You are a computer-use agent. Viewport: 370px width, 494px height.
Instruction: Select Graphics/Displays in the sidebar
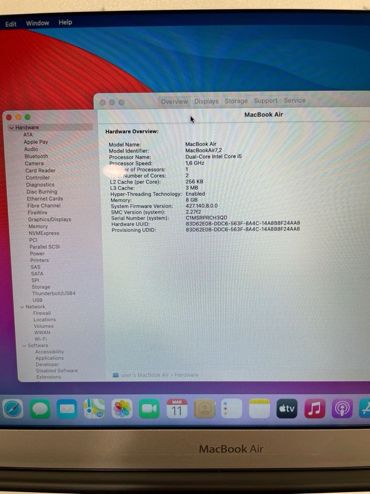49,219
